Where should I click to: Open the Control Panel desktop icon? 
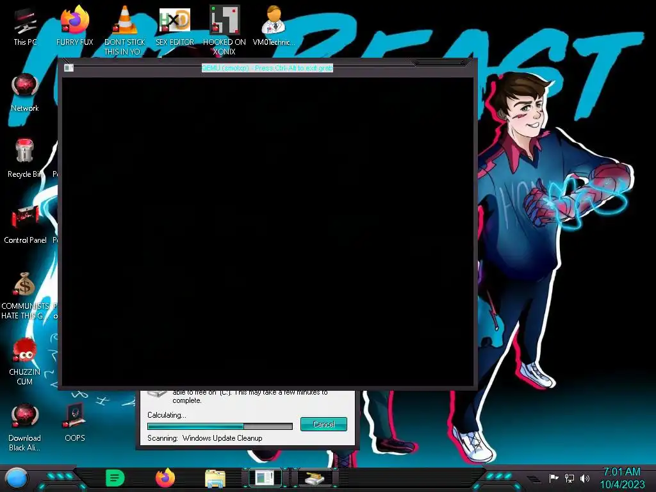(25, 225)
